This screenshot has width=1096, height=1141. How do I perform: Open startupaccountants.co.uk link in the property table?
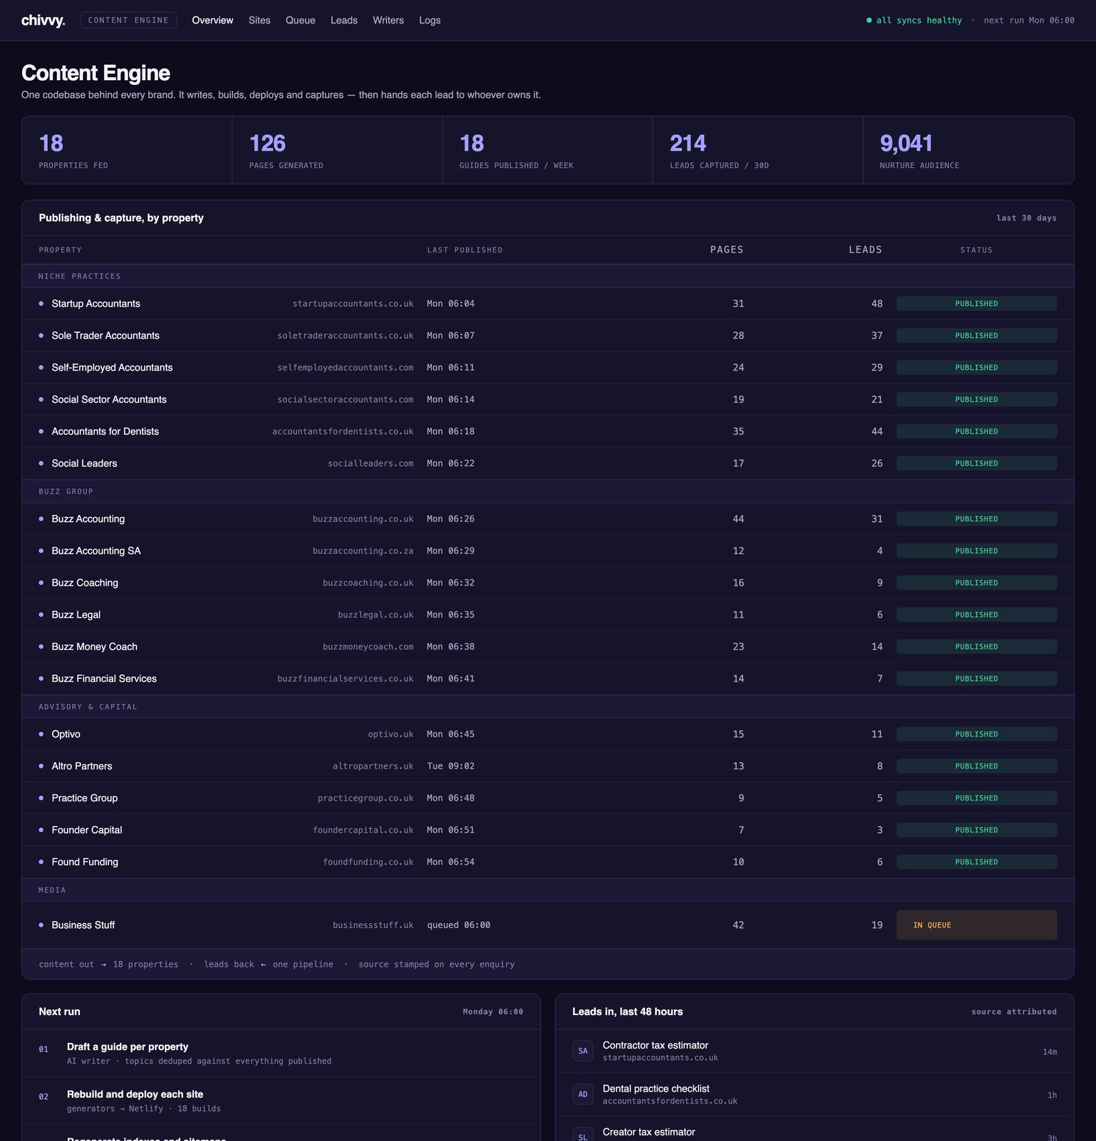pyautogui.click(x=353, y=303)
